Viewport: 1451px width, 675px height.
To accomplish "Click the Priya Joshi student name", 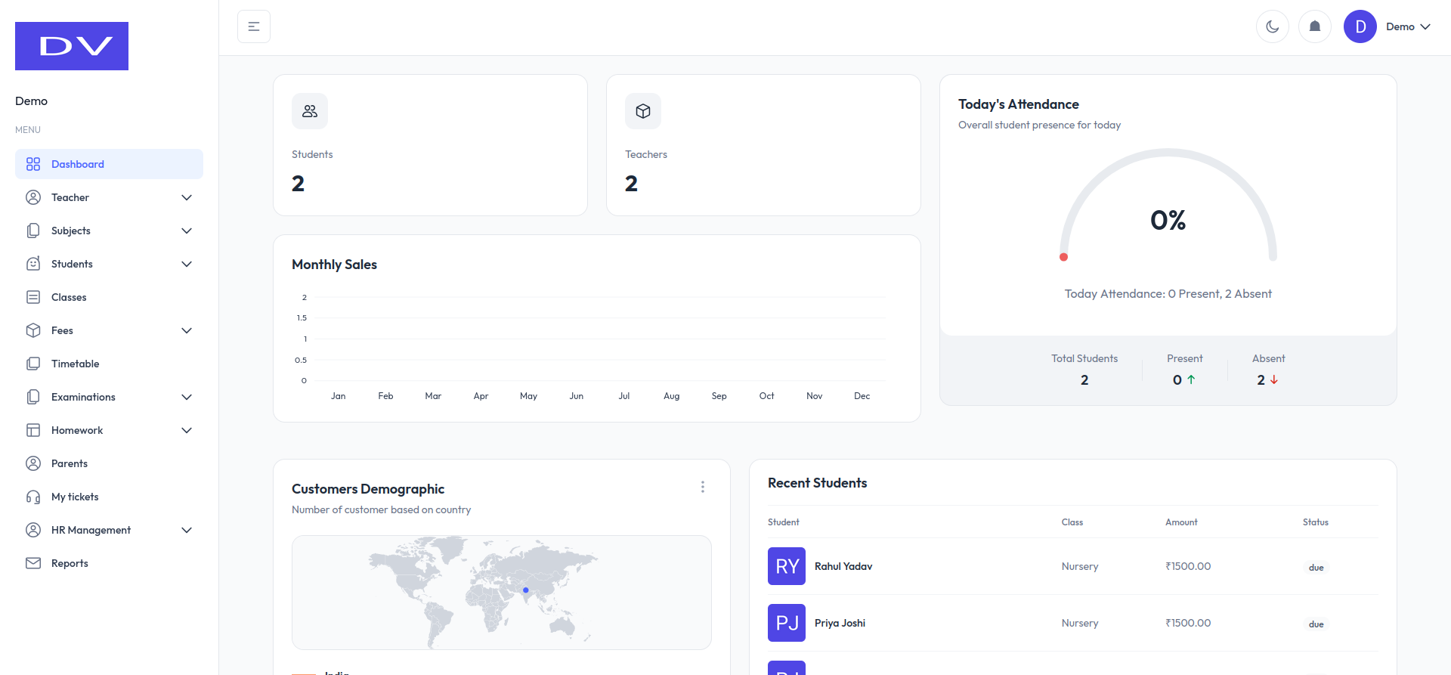I will (840, 623).
